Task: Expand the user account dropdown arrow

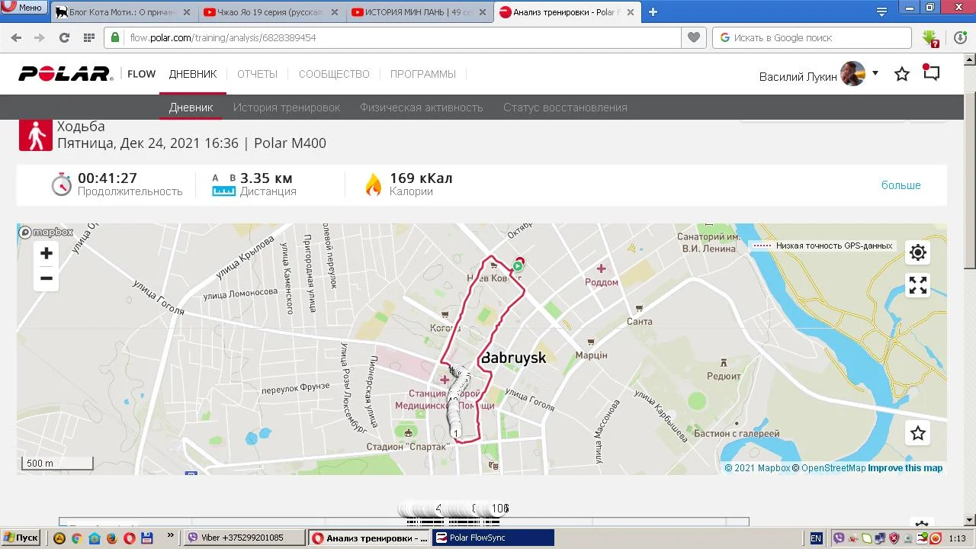Action: click(x=875, y=73)
